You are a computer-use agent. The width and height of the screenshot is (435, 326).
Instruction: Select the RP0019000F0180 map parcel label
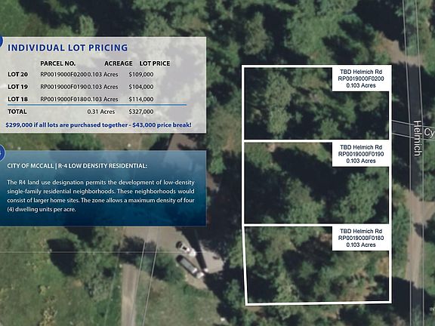click(361, 238)
